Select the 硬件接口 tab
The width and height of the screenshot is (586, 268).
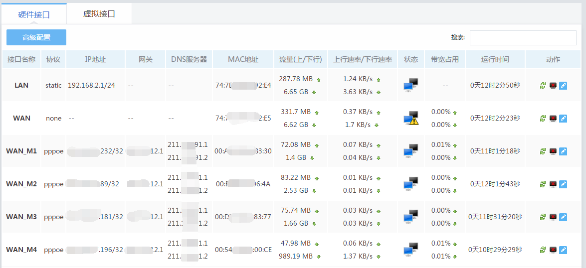pos(34,14)
